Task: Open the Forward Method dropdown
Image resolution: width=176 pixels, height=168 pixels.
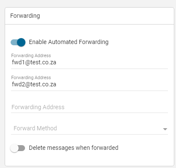Action: (89, 128)
